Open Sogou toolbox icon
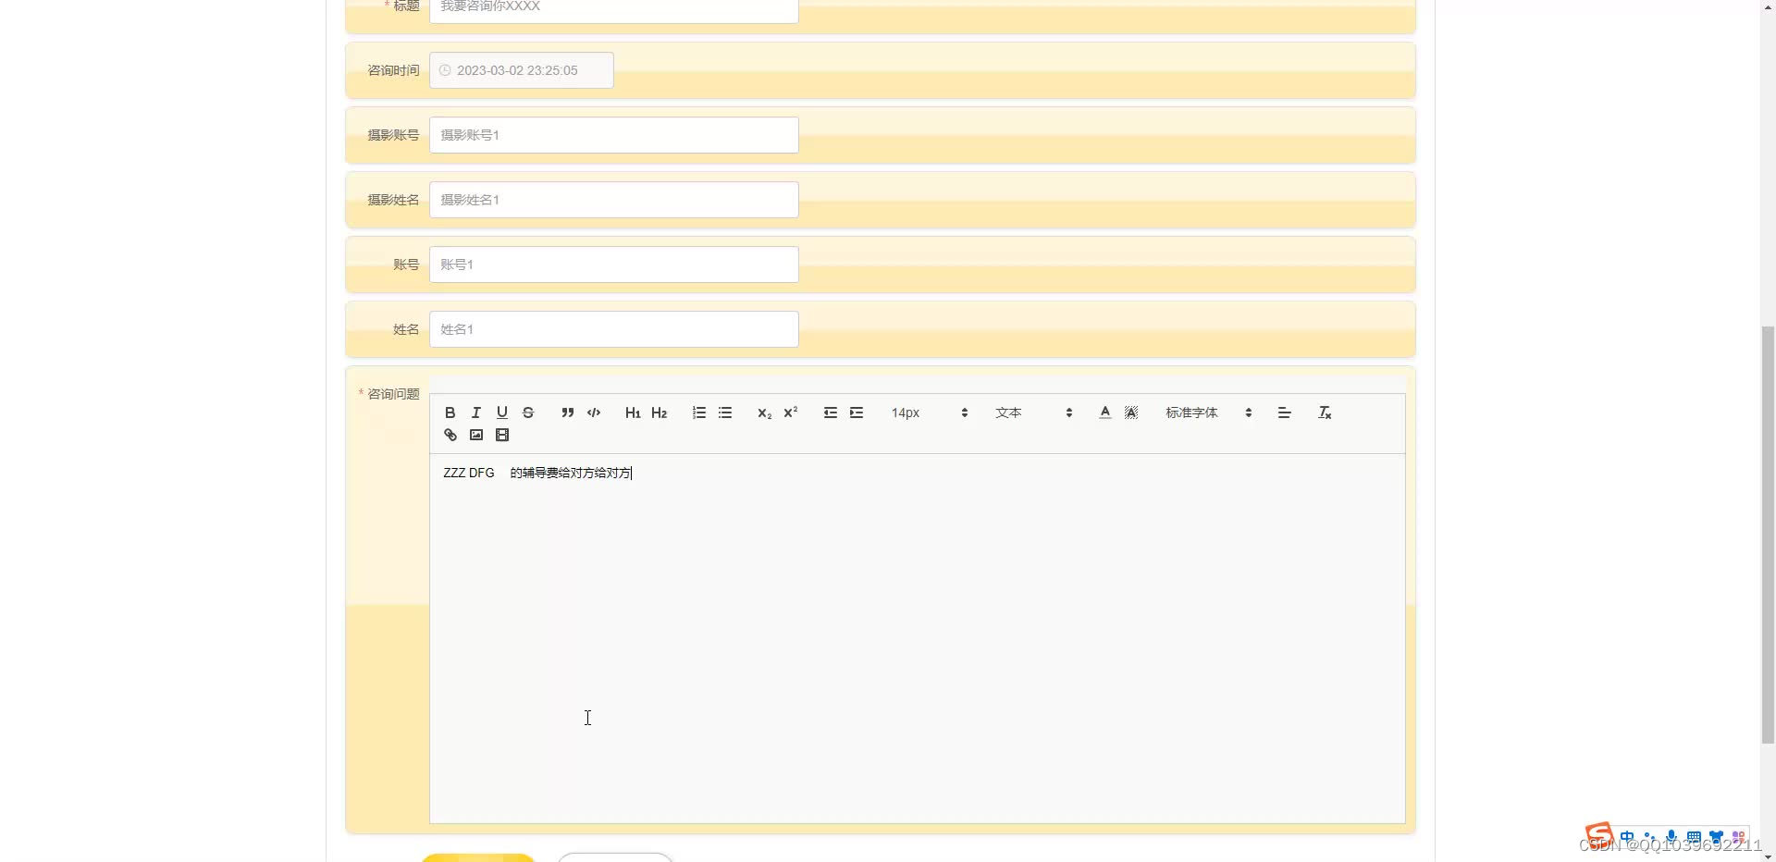This screenshot has width=1776, height=862. 1738,837
